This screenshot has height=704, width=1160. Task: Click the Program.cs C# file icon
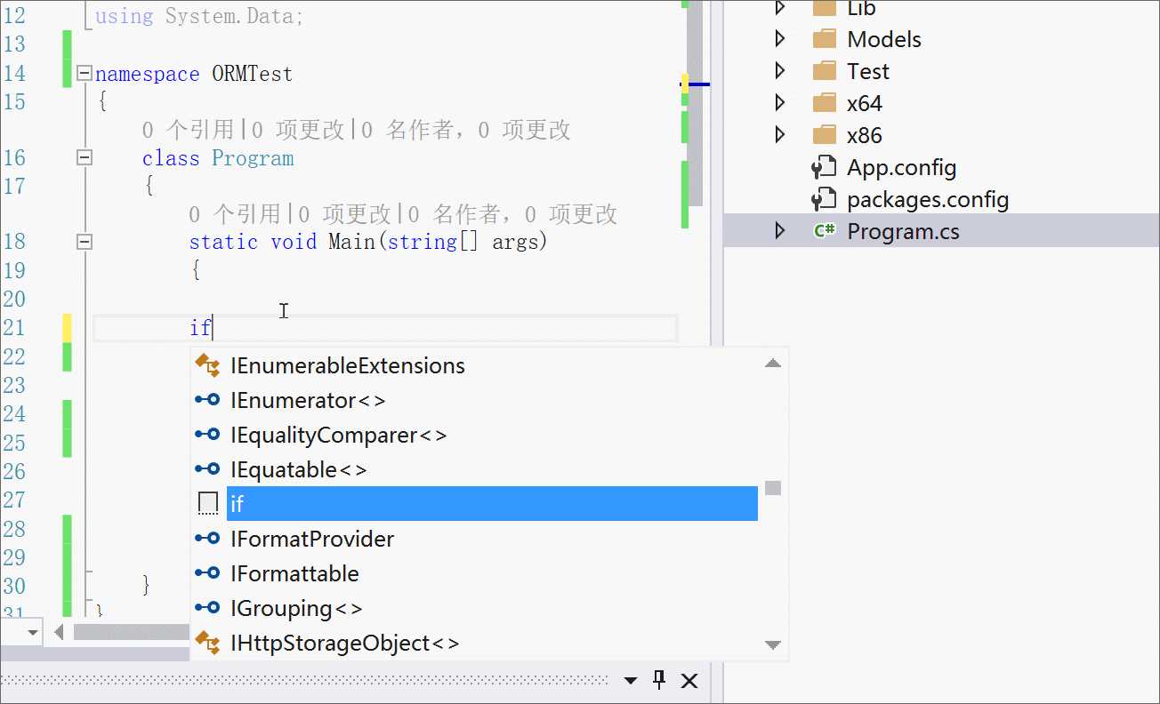(825, 231)
